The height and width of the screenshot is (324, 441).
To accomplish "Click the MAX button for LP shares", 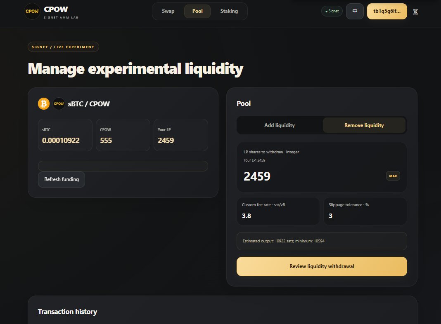I will pyautogui.click(x=393, y=176).
